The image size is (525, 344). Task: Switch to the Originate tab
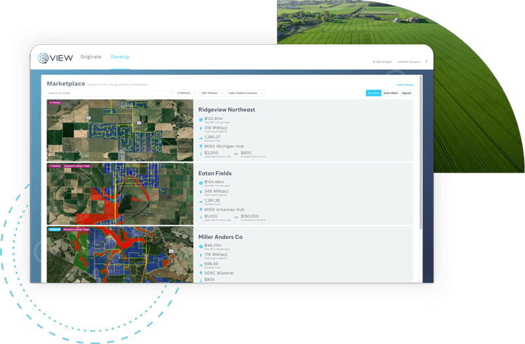(91, 57)
